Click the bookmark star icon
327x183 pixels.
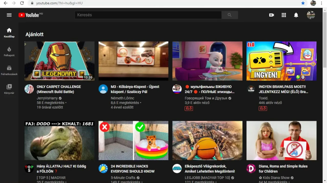tap(303, 3)
